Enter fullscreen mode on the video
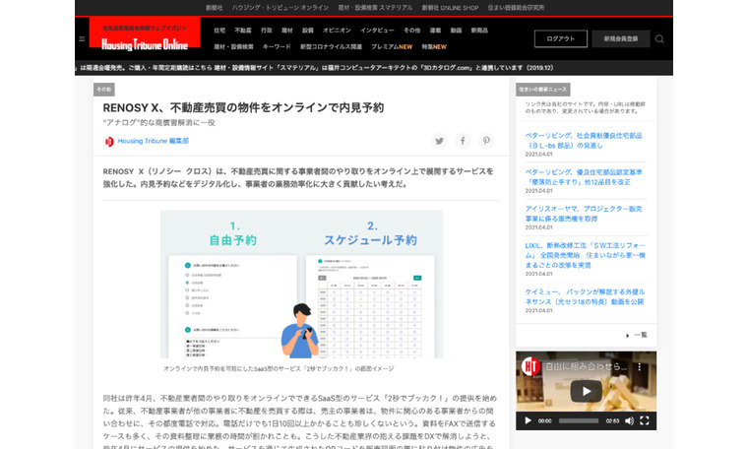Image resolution: width=748 pixels, height=449 pixels. [646, 420]
